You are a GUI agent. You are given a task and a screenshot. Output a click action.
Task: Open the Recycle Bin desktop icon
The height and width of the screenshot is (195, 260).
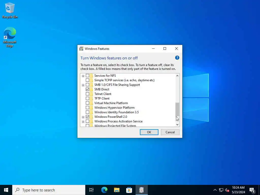tap(10, 10)
